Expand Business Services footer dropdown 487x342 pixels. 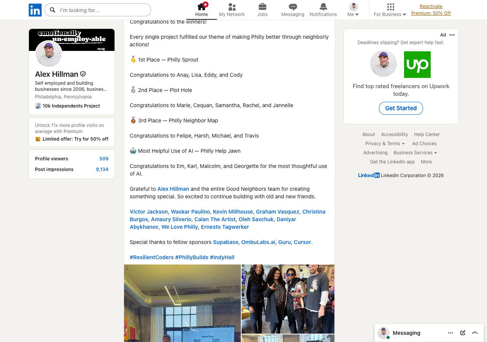click(415, 153)
